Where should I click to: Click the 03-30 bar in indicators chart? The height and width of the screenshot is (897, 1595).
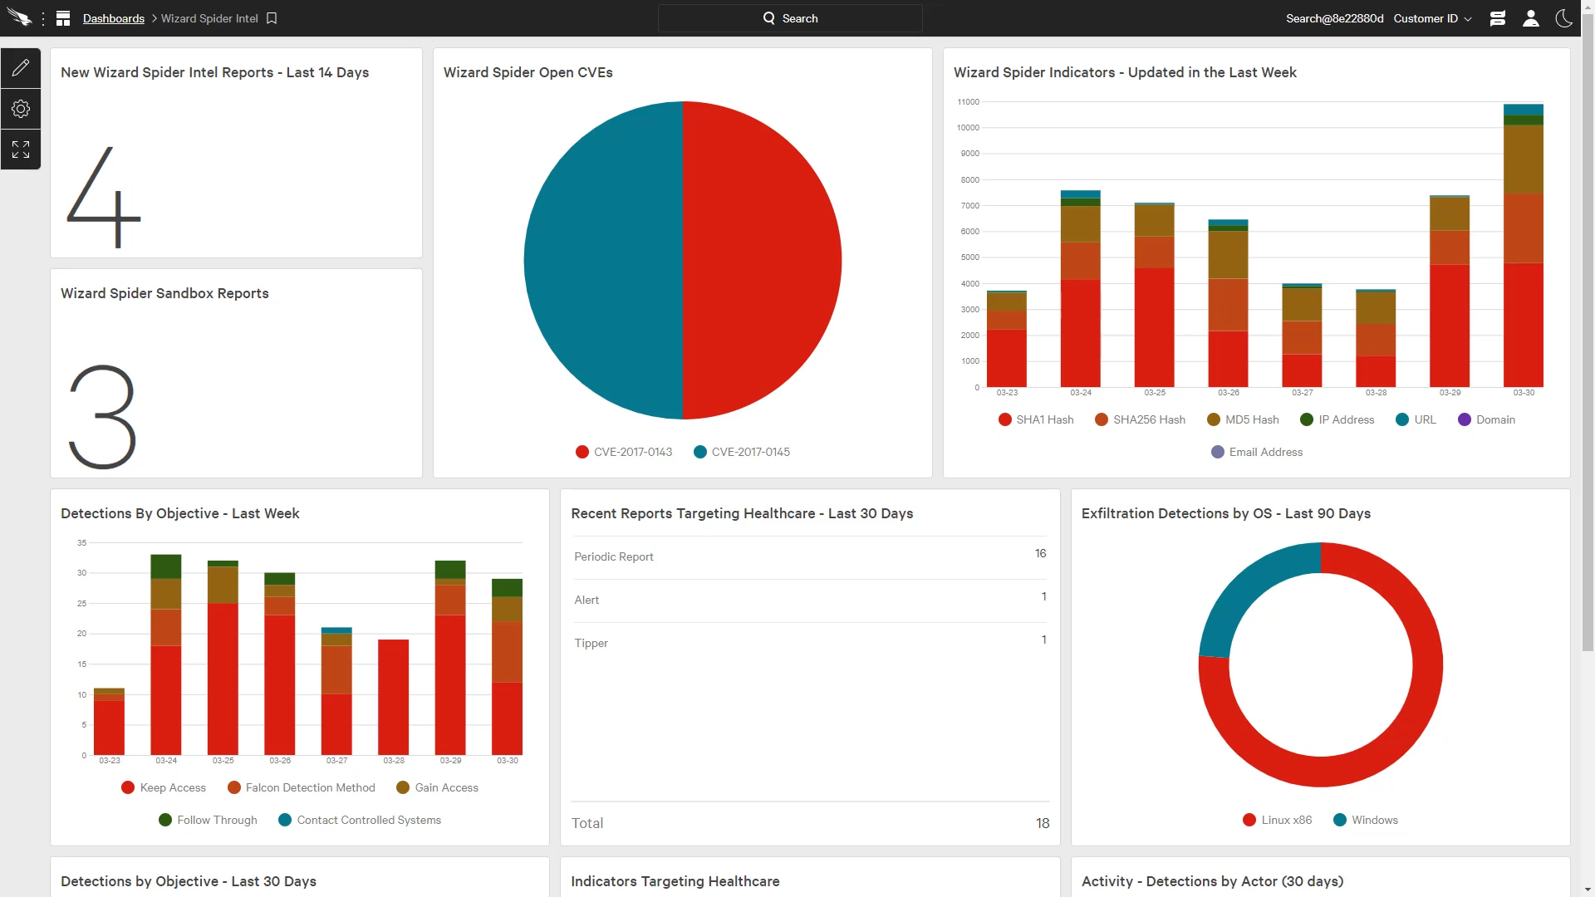tap(1525, 242)
